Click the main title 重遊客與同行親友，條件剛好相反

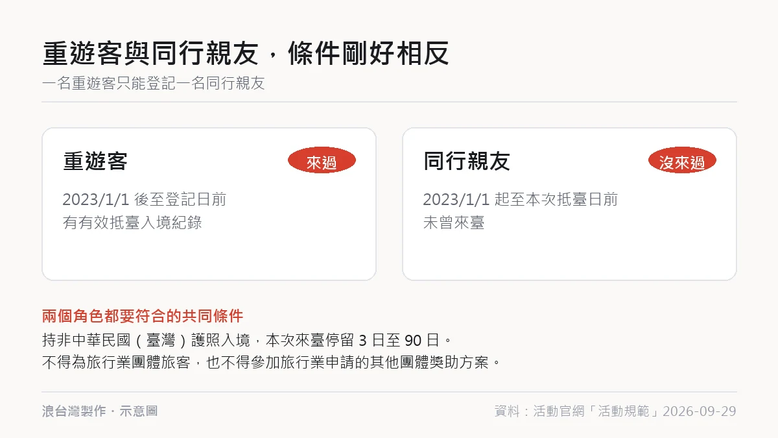click(246, 54)
